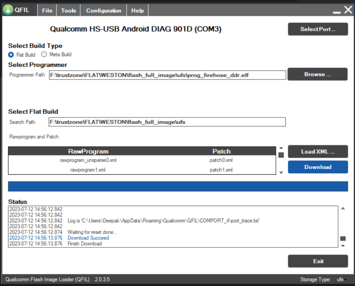The width and height of the screenshot is (355, 286).
Task: Open the Help menu
Action: [138, 11]
